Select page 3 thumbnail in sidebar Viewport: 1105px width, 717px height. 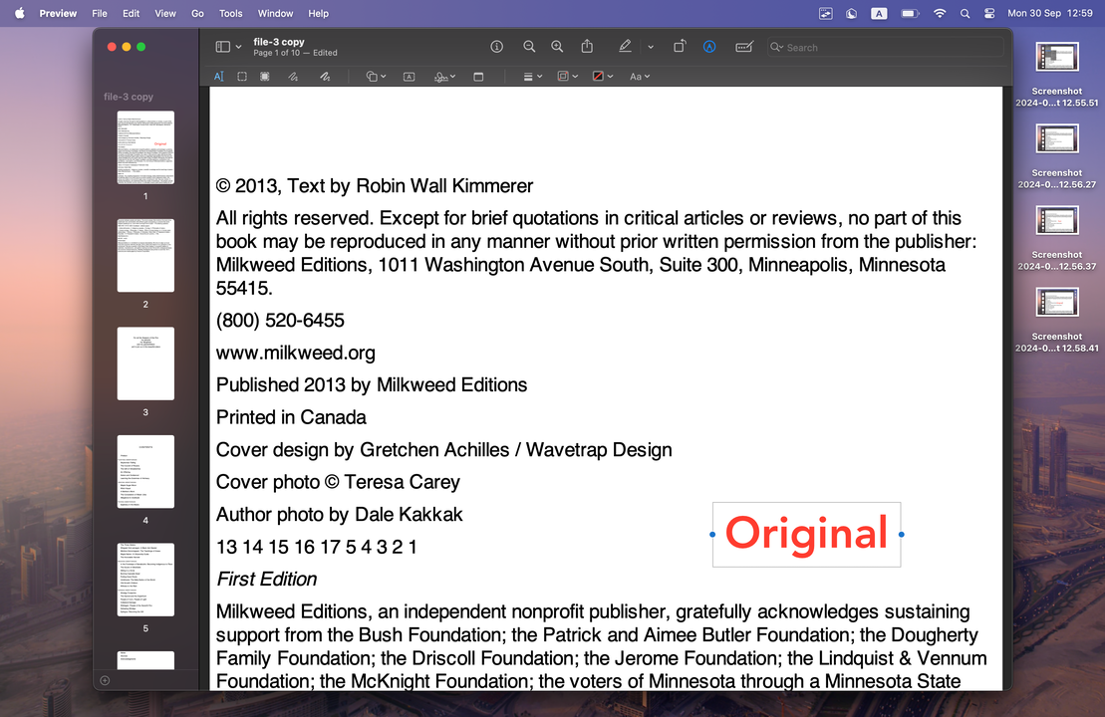(145, 363)
